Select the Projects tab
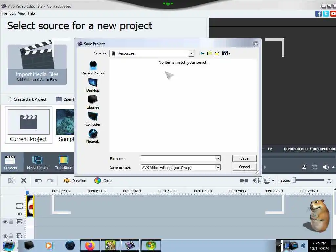The height and width of the screenshot is (252, 336). point(10,163)
